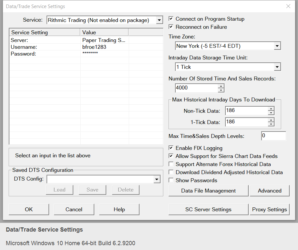Click the username value bfroe1283
The height and width of the screenshot is (250, 298).
pos(94,47)
